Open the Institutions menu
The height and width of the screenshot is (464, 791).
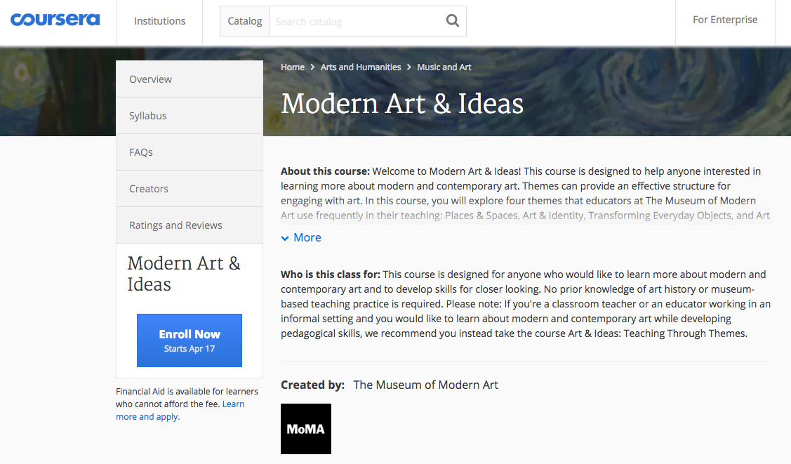pos(159,21)
